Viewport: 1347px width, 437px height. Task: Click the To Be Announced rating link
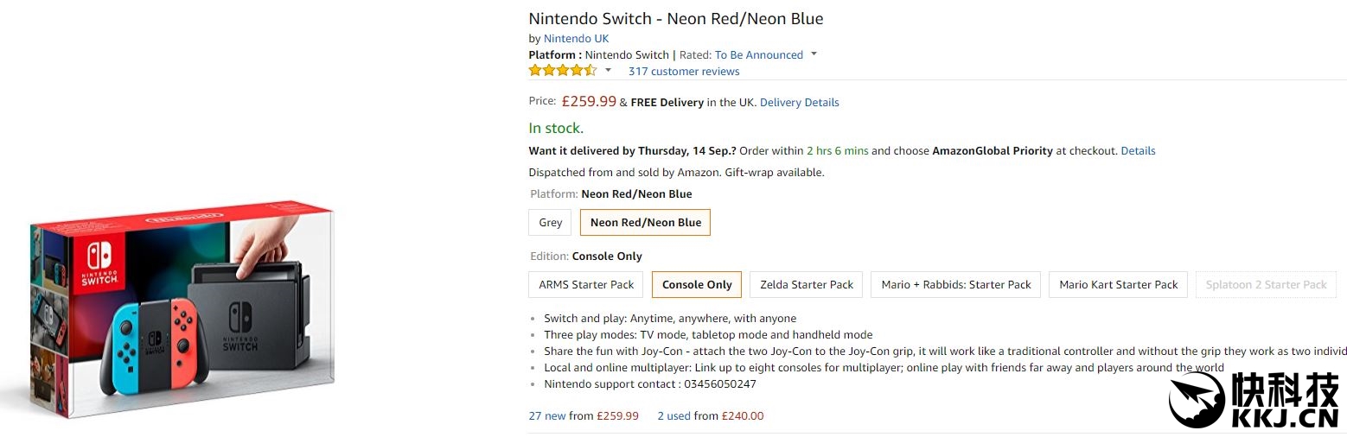[758, 54]
